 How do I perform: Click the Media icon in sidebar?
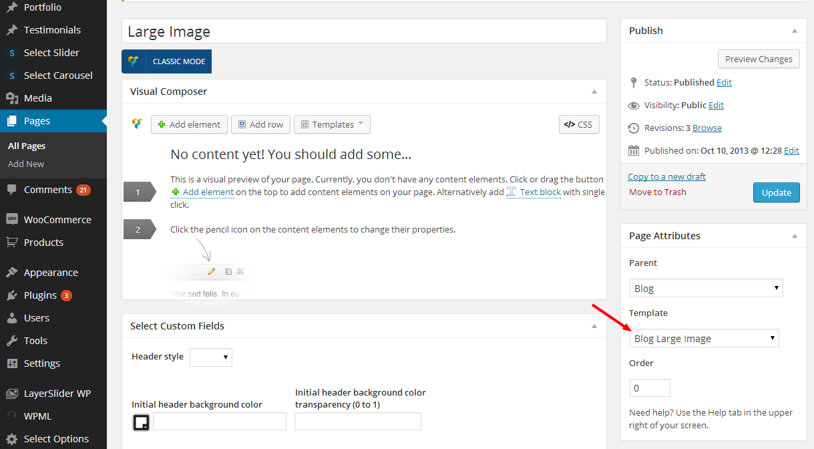click(12, 98)
